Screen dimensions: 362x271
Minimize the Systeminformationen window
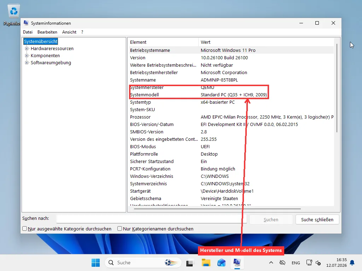[301, 23]
